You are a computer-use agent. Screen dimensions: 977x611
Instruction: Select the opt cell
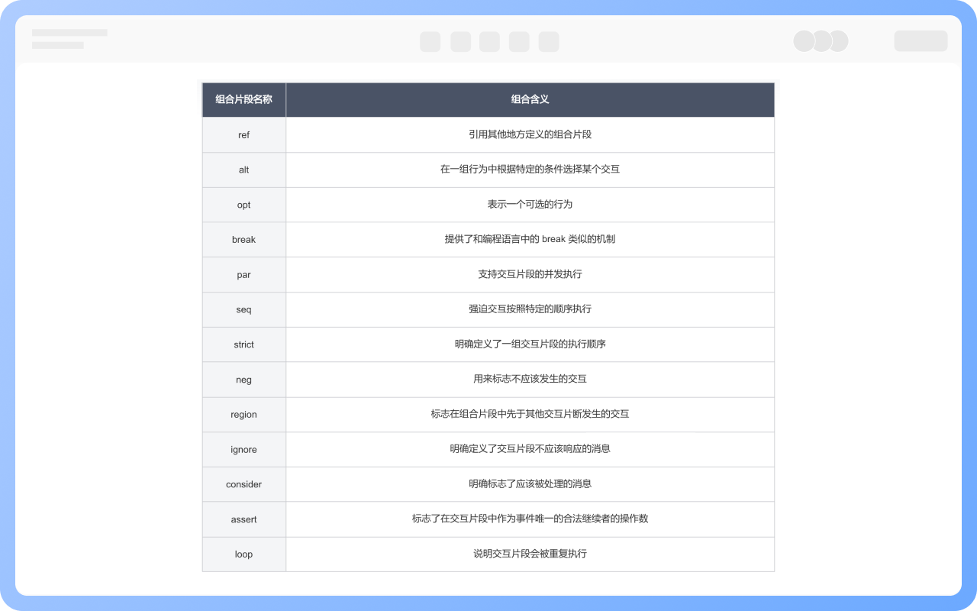pos(243,205)
